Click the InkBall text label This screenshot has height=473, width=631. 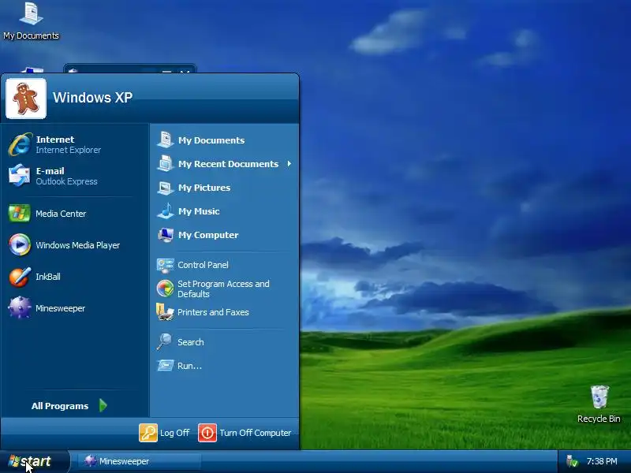(x=48, y=277)
